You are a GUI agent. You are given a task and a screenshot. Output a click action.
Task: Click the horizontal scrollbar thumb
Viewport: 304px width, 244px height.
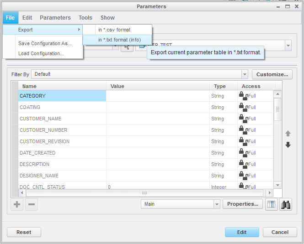(144, 193)
